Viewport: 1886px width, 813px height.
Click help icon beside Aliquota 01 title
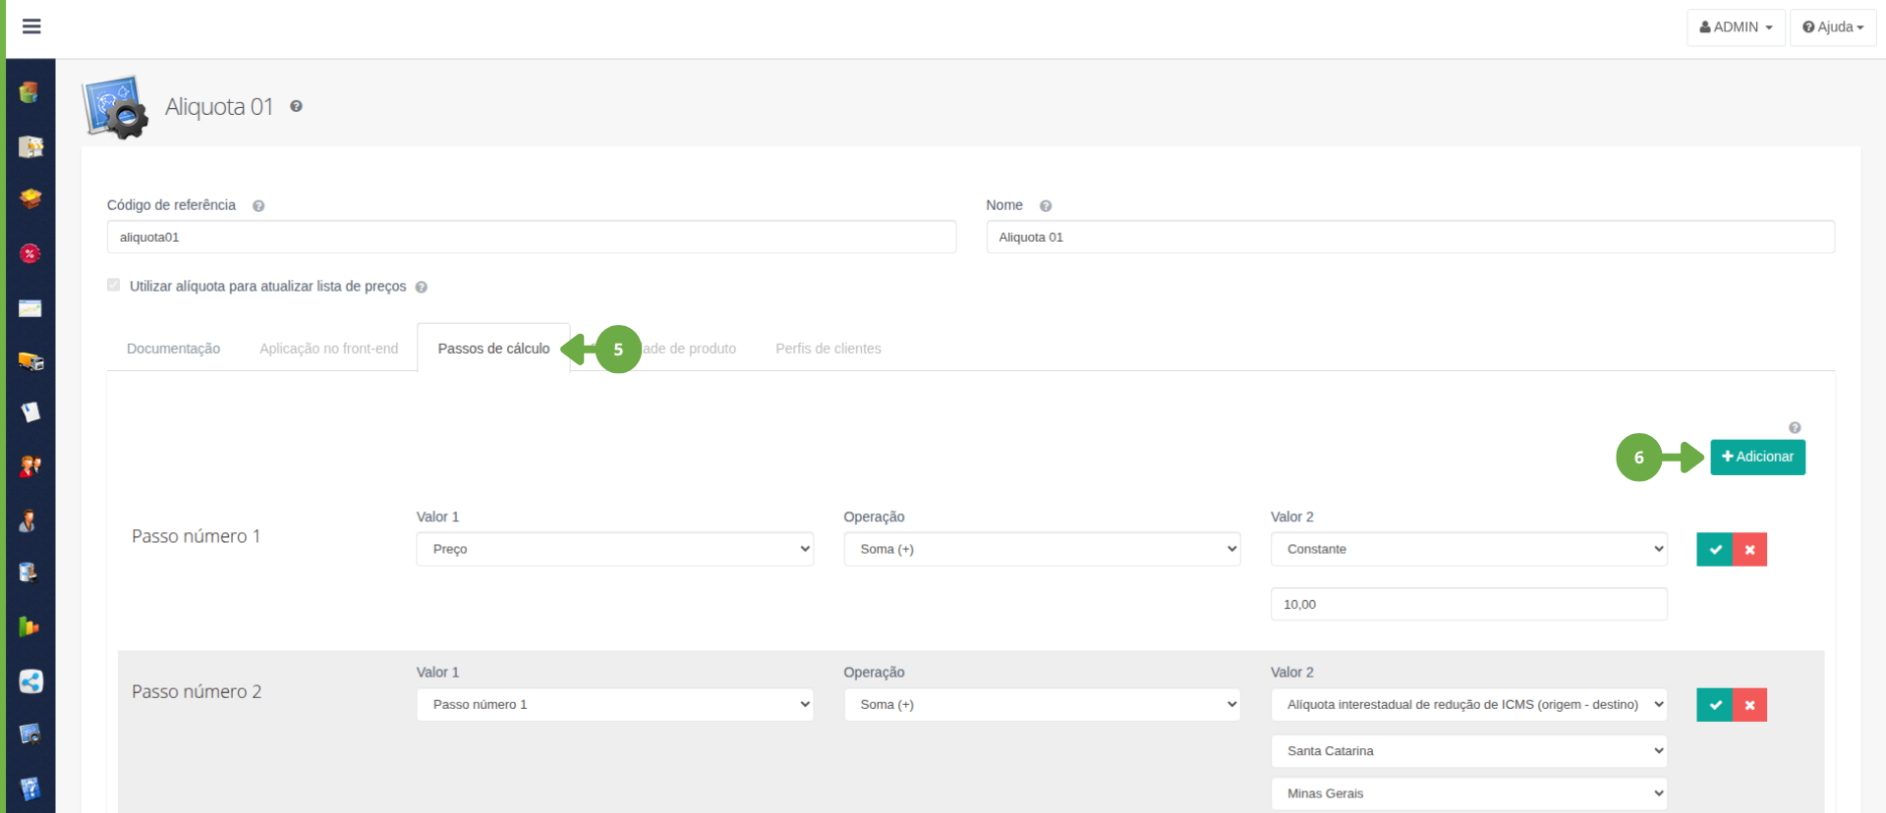pos(296,106)
